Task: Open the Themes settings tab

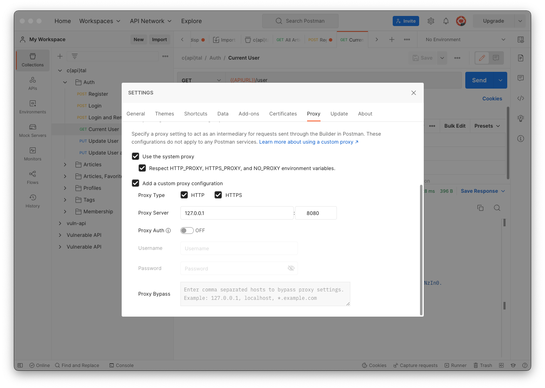Action: pyautogui.click(x=164, y=114)
